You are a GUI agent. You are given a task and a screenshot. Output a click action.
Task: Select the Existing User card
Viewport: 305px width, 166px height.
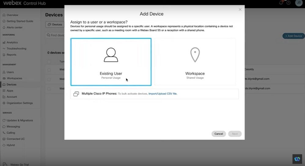tap(111, 62)
